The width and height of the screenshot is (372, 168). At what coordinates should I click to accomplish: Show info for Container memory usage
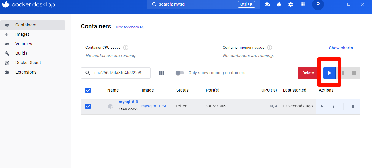click(x=270, y=48)
